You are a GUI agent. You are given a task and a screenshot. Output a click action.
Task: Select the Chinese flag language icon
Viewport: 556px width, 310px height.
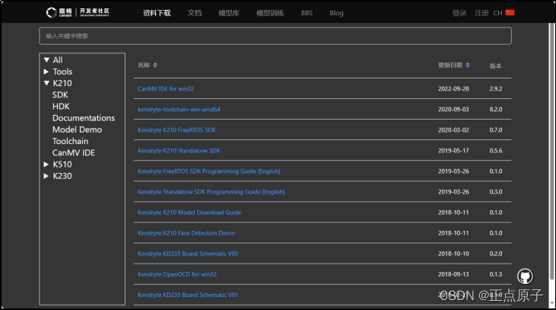pos(510,12)
